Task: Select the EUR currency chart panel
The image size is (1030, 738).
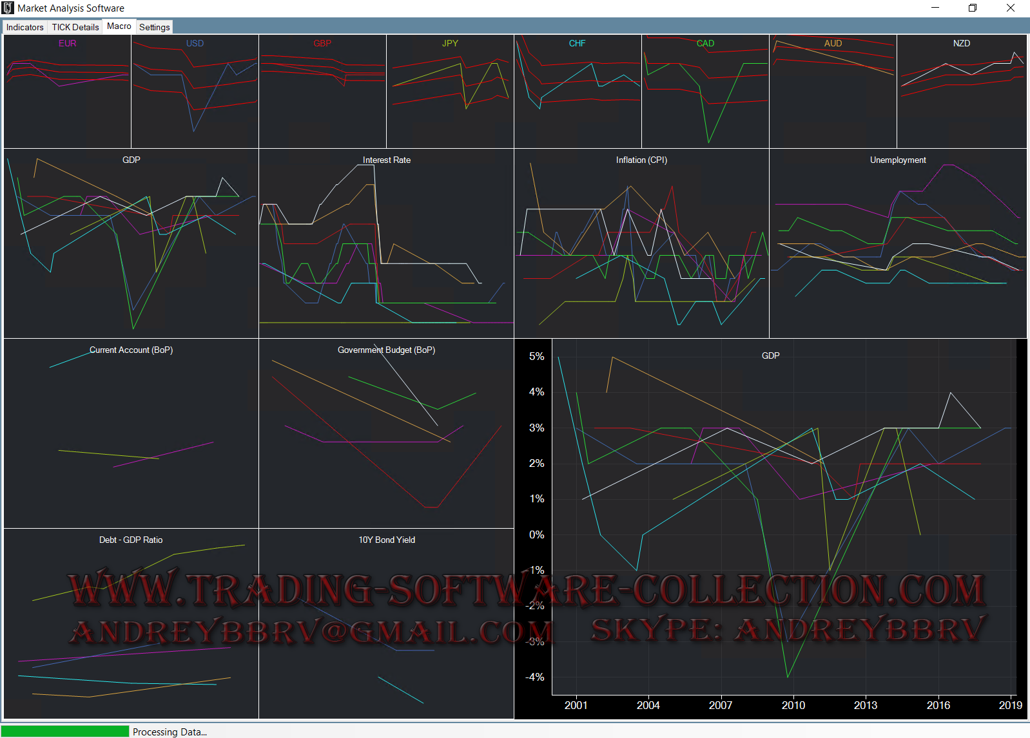Action: 68,91
